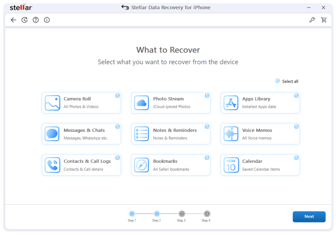
Task: Click 'All Voice memos' text
Action: (257, 138)
